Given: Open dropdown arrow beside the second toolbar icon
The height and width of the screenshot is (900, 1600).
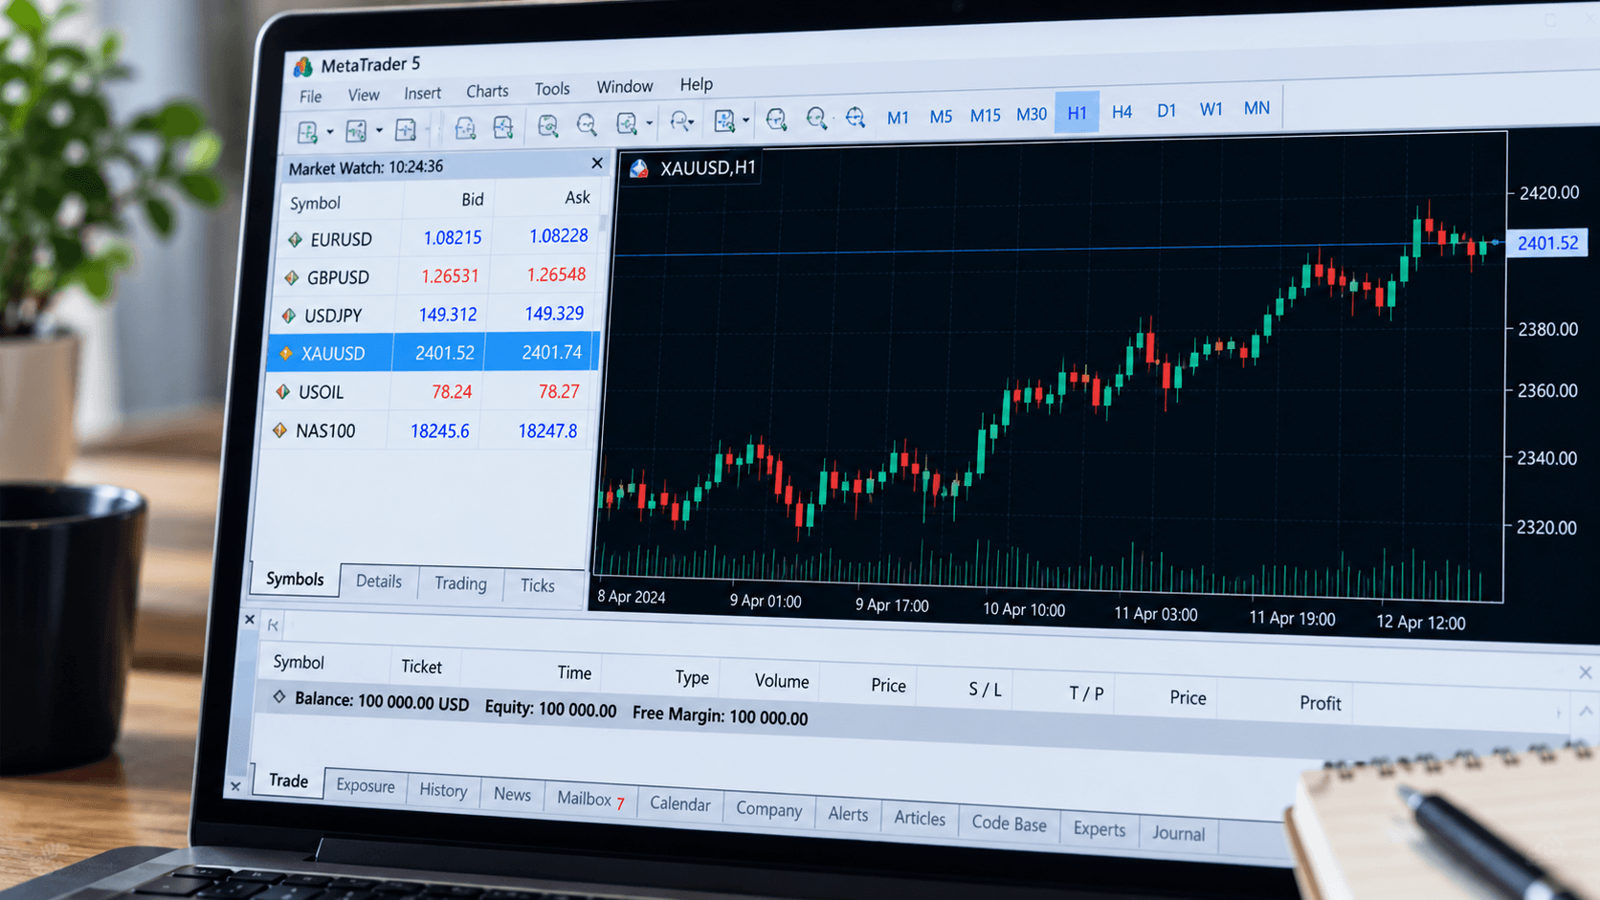Looking at the screenshot, I should 379,130.
